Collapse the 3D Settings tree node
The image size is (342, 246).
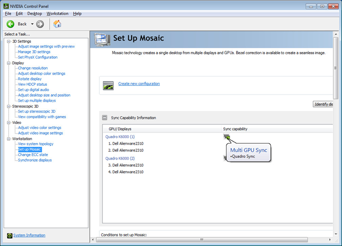(8, 41)
